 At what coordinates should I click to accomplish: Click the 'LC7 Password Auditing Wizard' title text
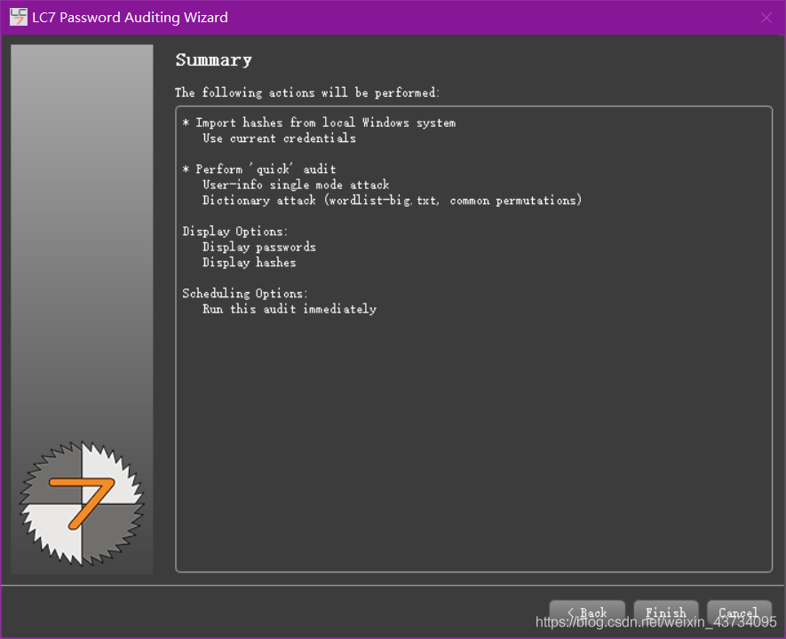(130, 18)
